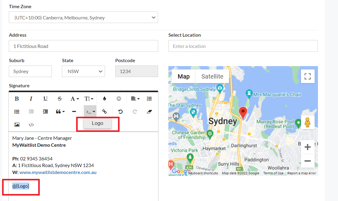The width and height of the screenshot is (338, 201).
Task: Choose Logo from placeholder menu
Action: (97, 123)
